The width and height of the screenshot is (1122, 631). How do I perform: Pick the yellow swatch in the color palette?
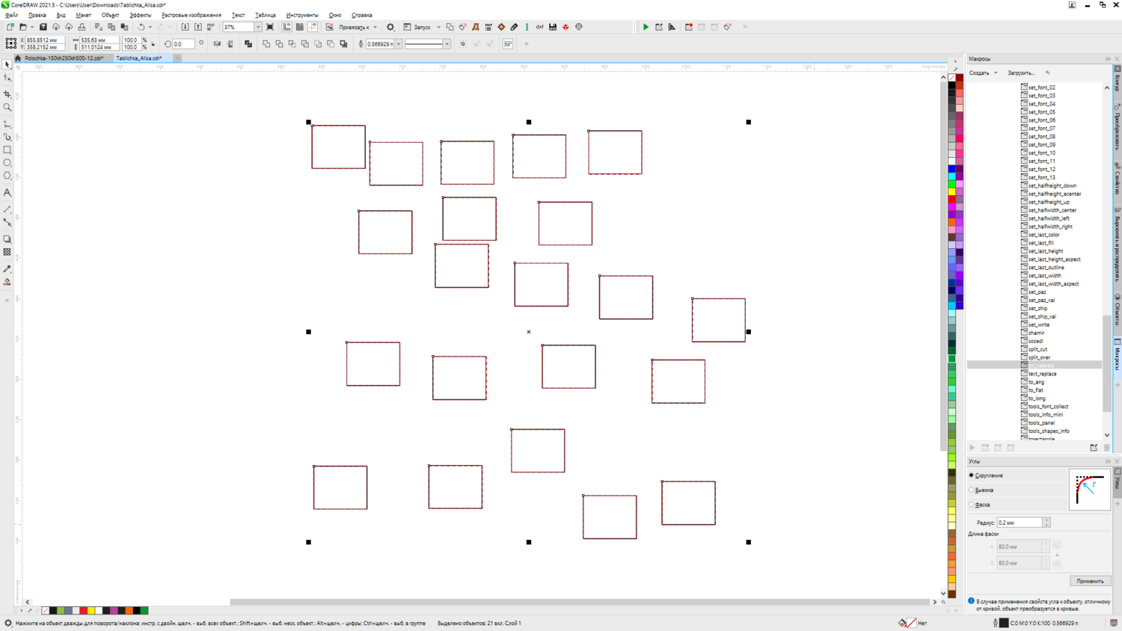pos(952,192)
